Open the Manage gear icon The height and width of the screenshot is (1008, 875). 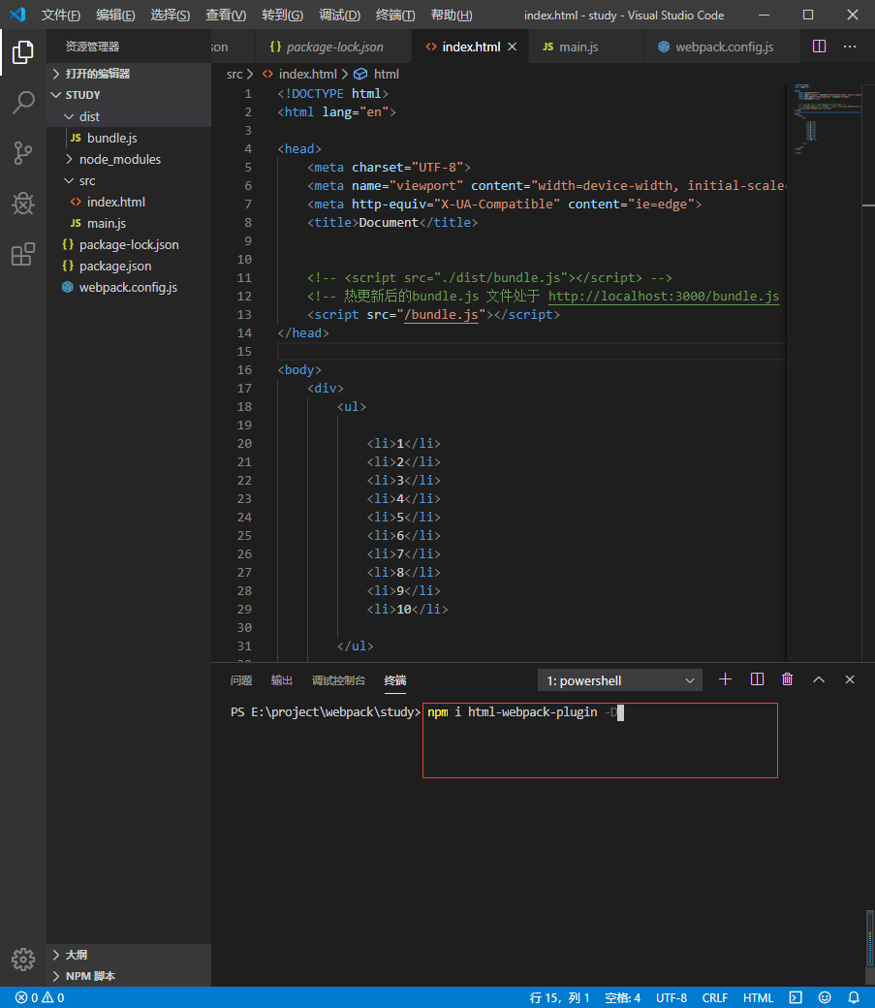(23, 960)
